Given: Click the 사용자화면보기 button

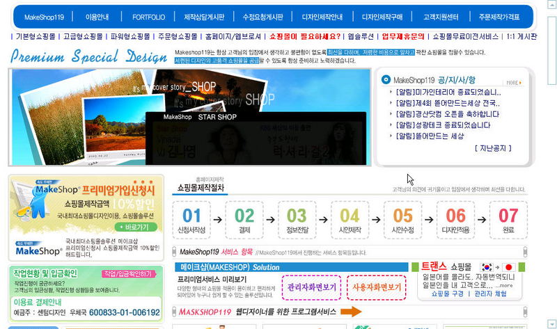Looking at the screenshot, I should [377, 287].
